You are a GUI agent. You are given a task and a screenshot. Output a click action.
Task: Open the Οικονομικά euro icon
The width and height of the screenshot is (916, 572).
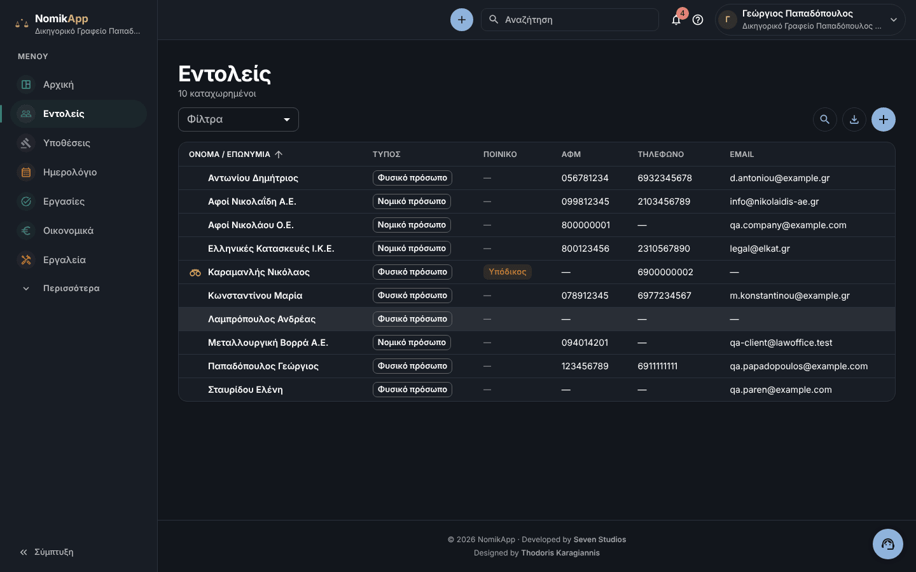pos(26,231)
